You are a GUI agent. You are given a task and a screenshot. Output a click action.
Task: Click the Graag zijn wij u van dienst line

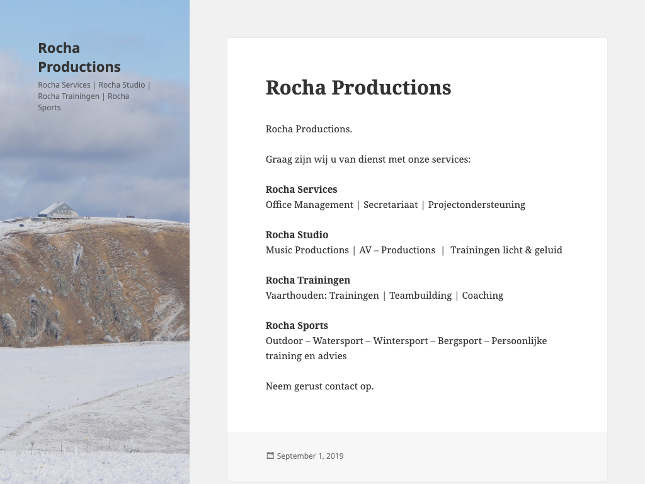(368, 159)
